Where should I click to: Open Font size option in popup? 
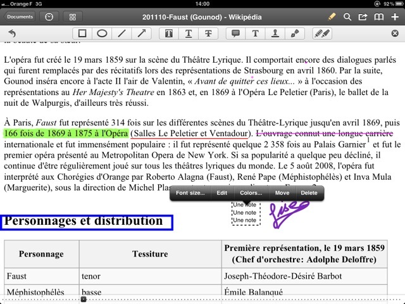point(190,193)
